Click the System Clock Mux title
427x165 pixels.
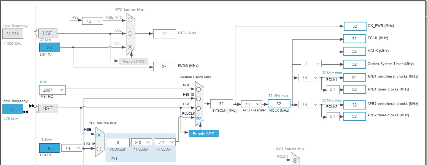pos(195,77)
